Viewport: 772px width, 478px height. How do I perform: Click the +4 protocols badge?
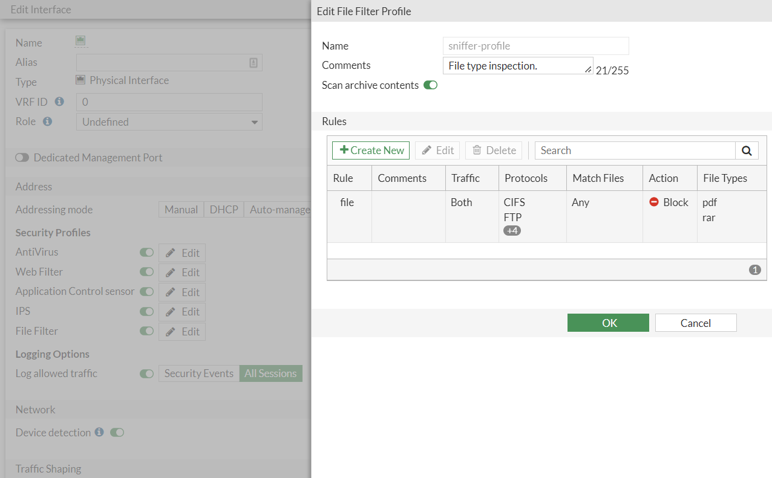click(512, 230)
